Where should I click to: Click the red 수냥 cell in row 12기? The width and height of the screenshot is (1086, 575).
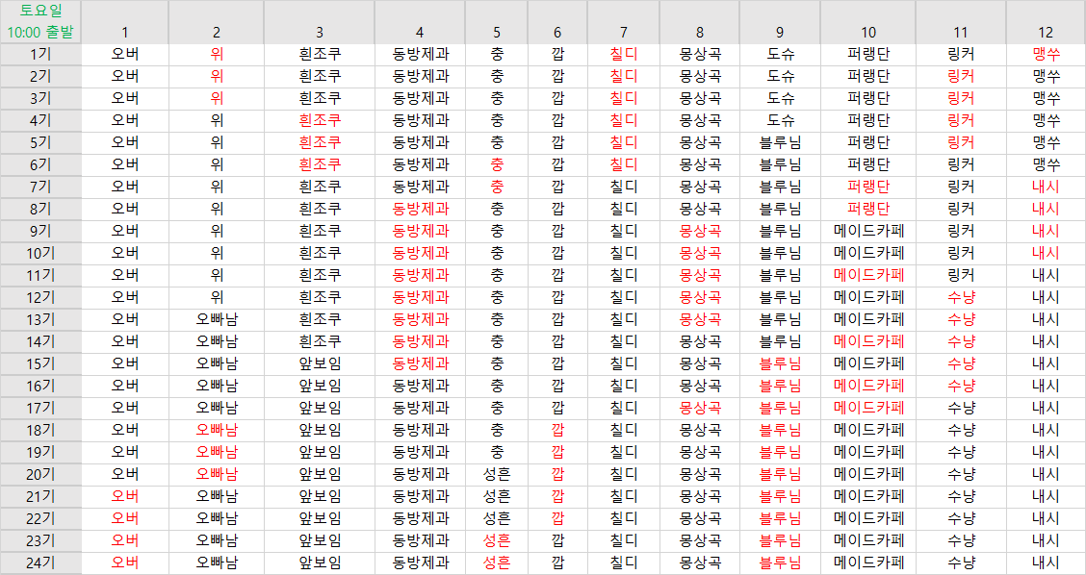pyautogui.click(x=961, y=297)
